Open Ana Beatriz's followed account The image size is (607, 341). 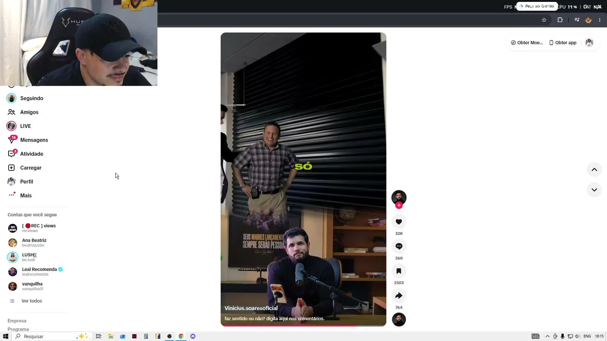[x=28, y=242]
